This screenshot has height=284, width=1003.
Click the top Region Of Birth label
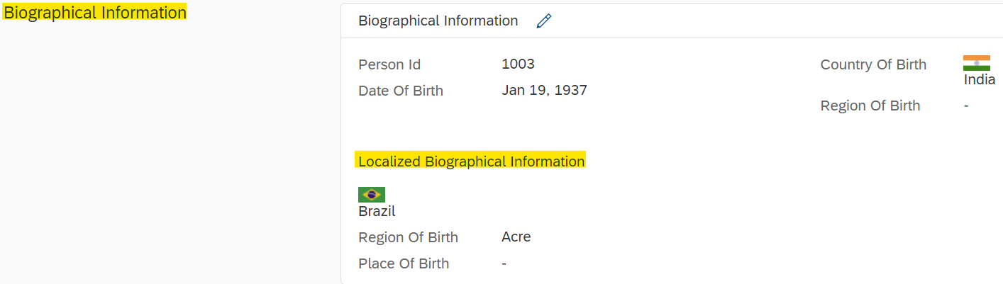pos(870,106)
